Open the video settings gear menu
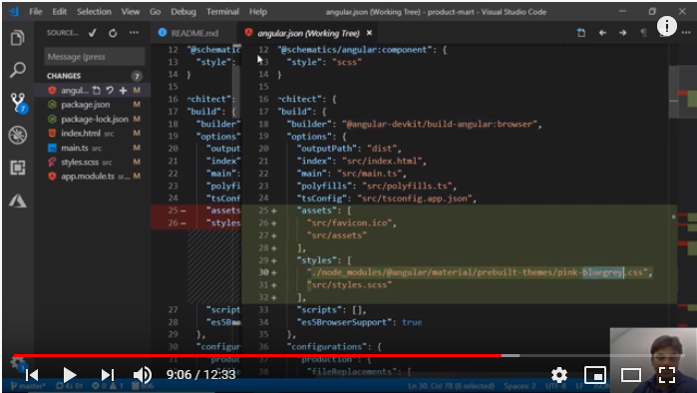 click(x=559, y=375)
